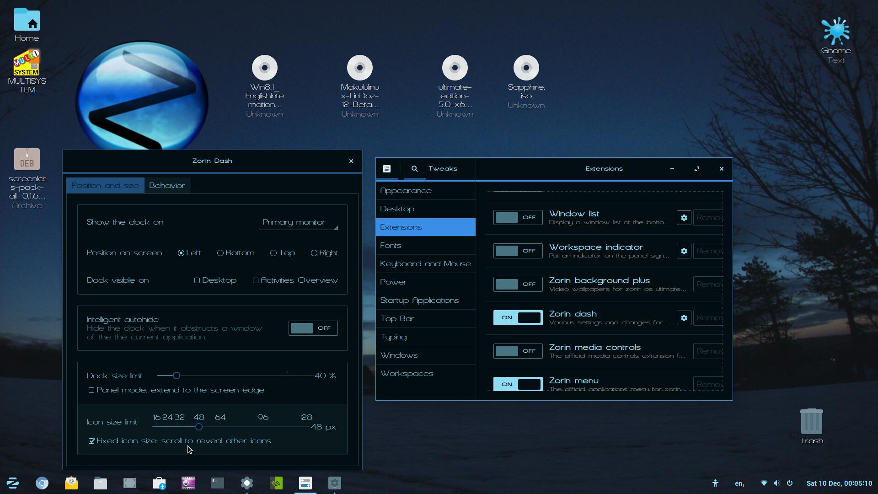The image size is (878, 494).
Task: Open the Zorin menu in taskbar
Action: coord(13,483)
